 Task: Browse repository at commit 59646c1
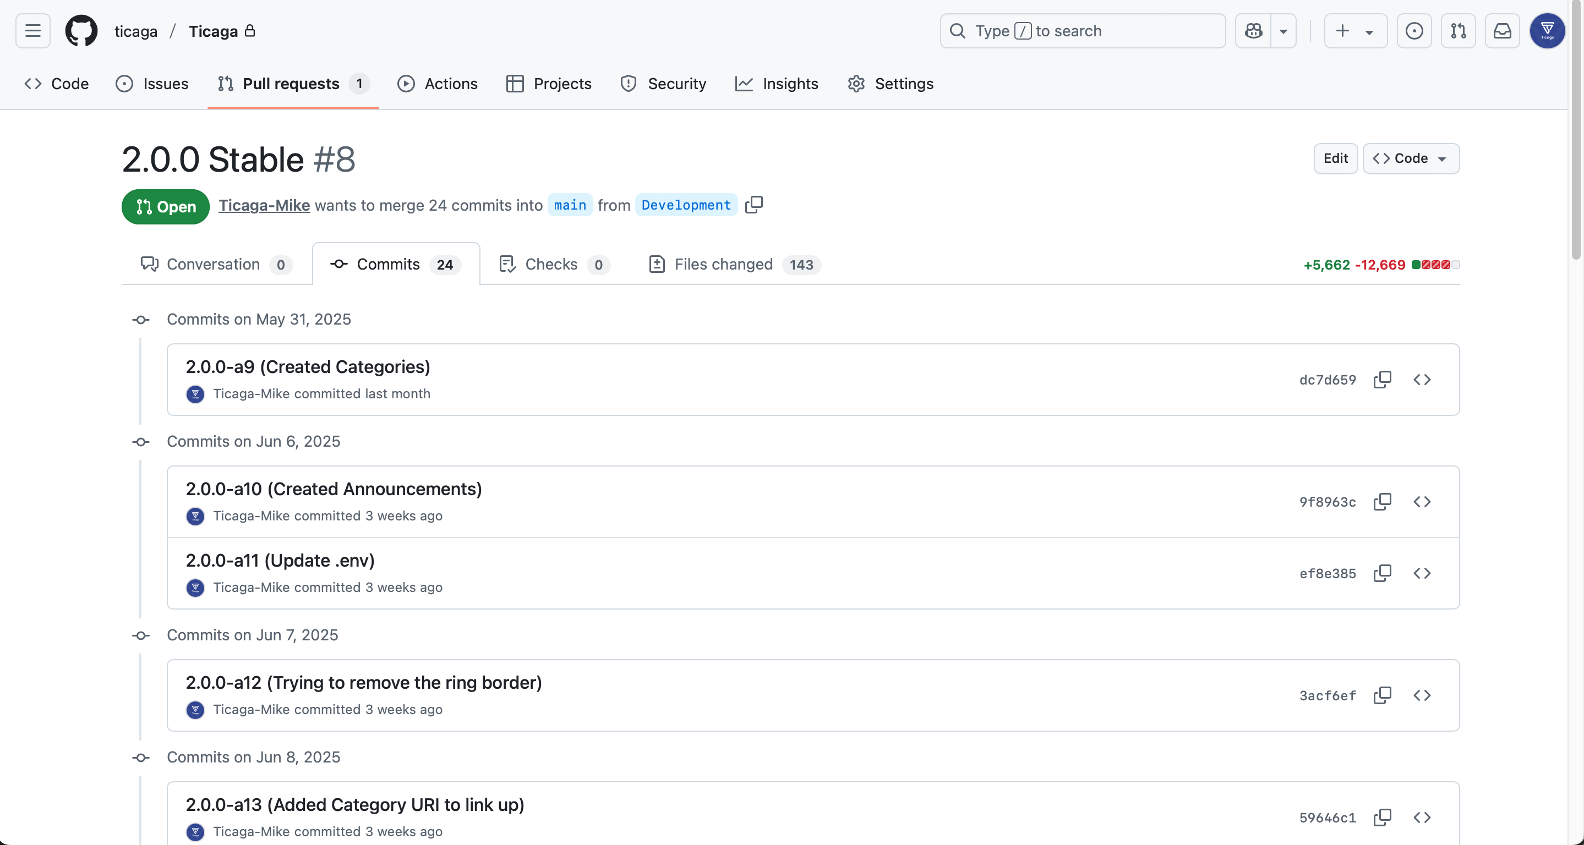tap(1422, 818)
